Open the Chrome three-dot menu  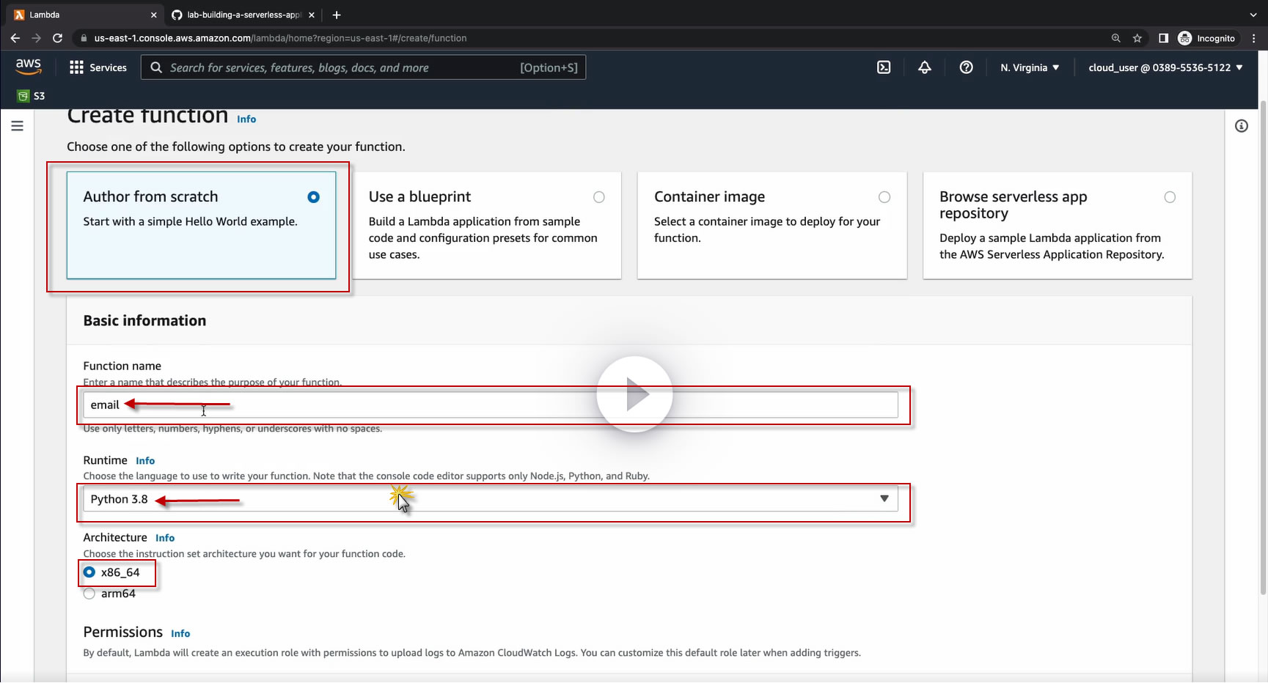pos(1254,38)
